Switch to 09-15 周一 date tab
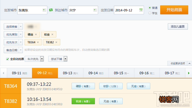 pyautogui.click(x=122, y=73)
